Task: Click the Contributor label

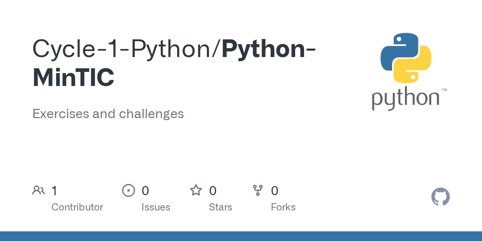Action: pyautogui.click(x=77, y=207)
